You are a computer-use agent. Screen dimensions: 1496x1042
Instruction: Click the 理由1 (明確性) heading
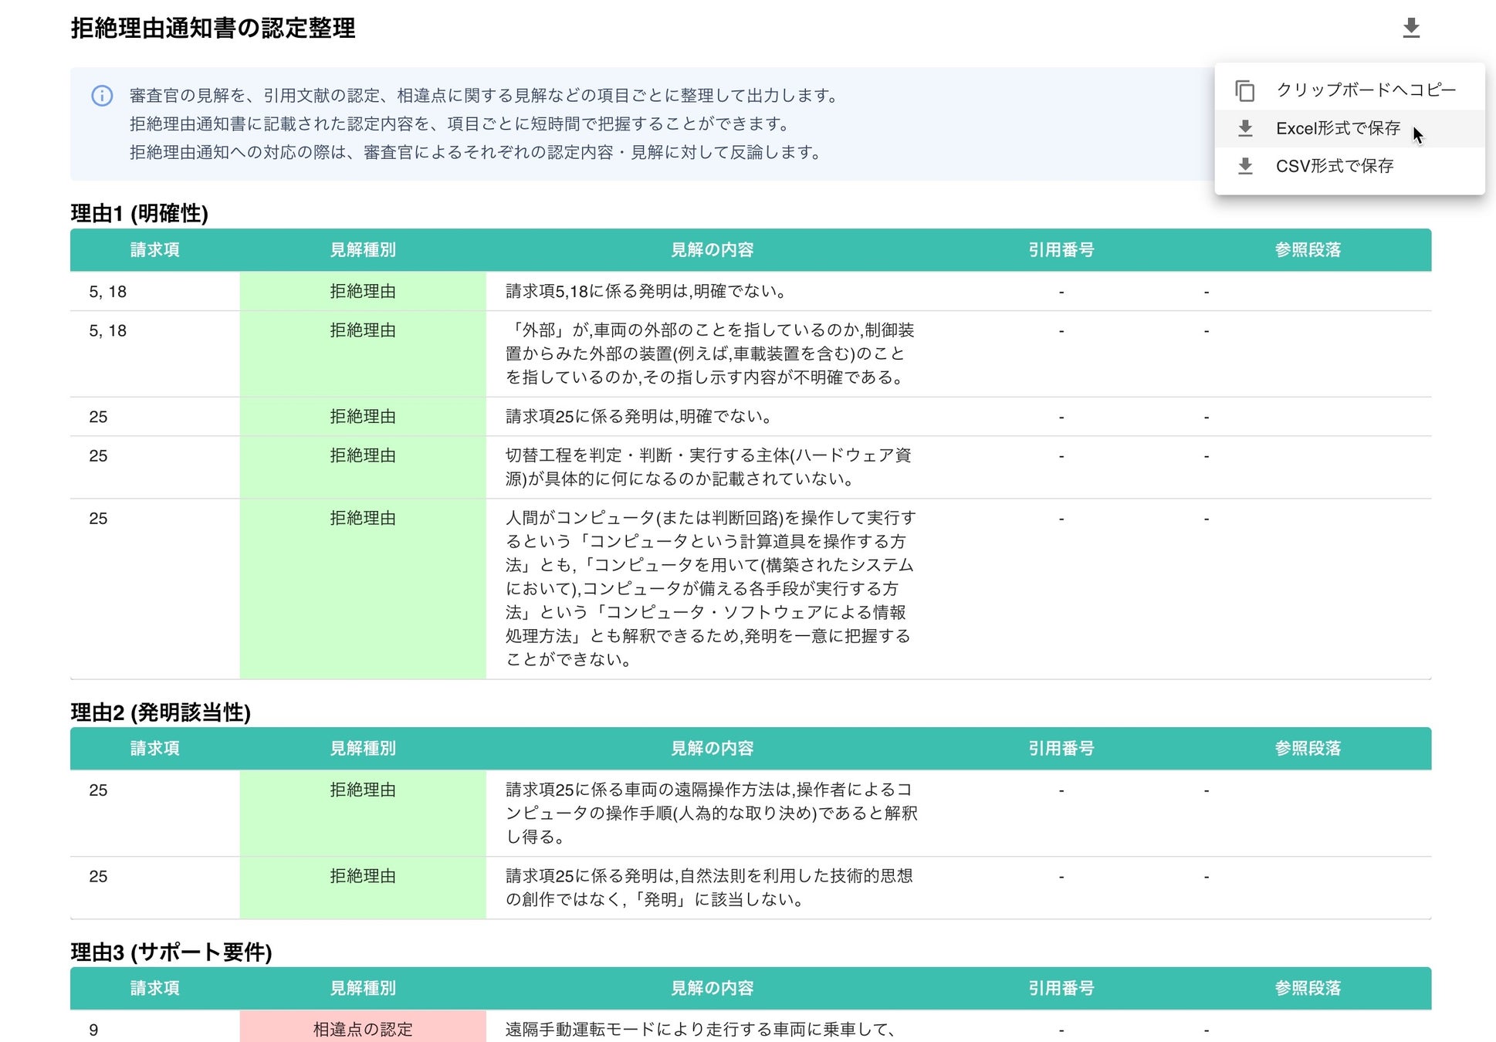[x=139, y=213]
